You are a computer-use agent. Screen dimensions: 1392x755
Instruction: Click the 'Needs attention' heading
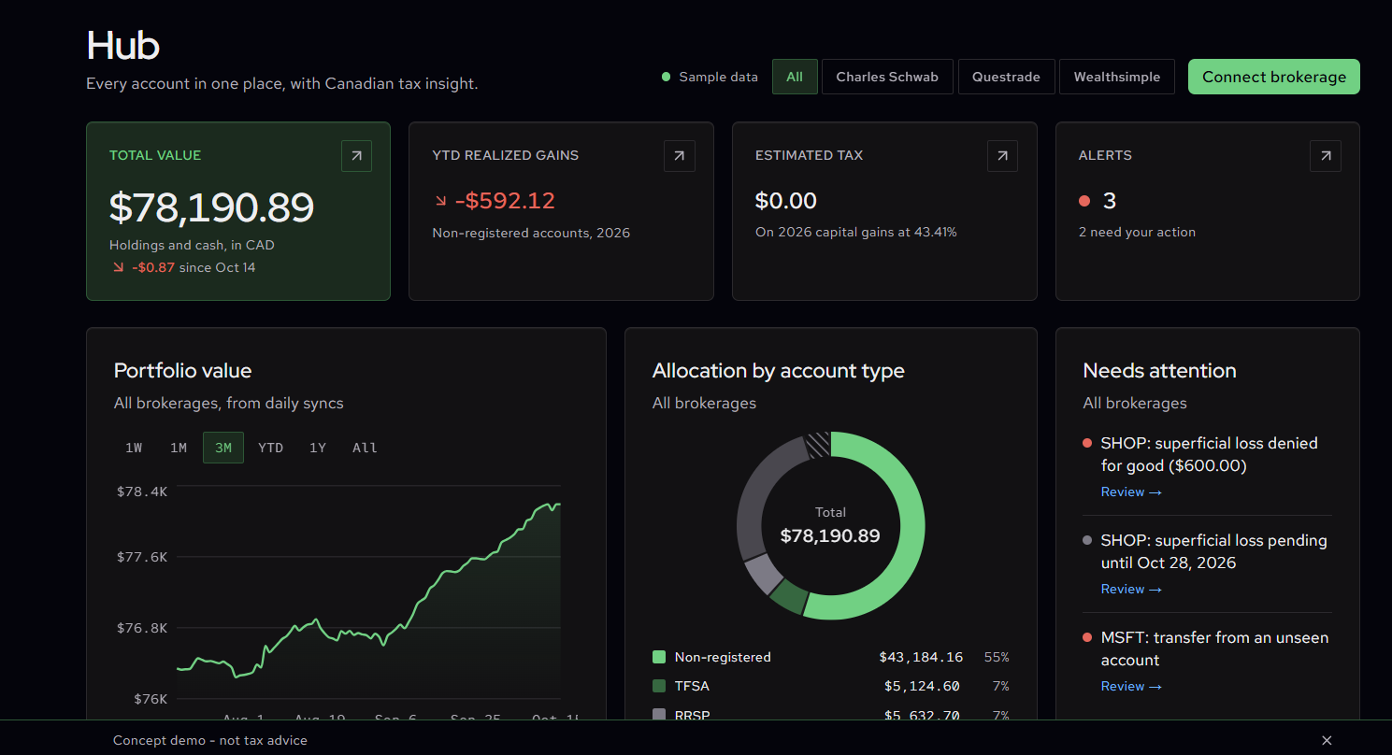[1159, 371]
